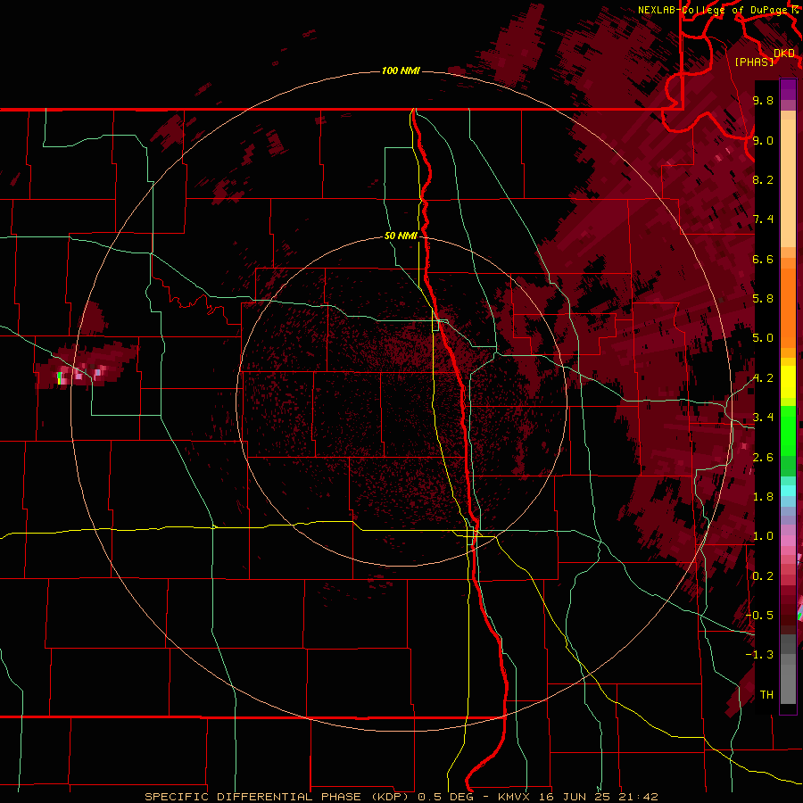Click the 5.0 value on color scale
803x803 pixels.
coord(763,338)
